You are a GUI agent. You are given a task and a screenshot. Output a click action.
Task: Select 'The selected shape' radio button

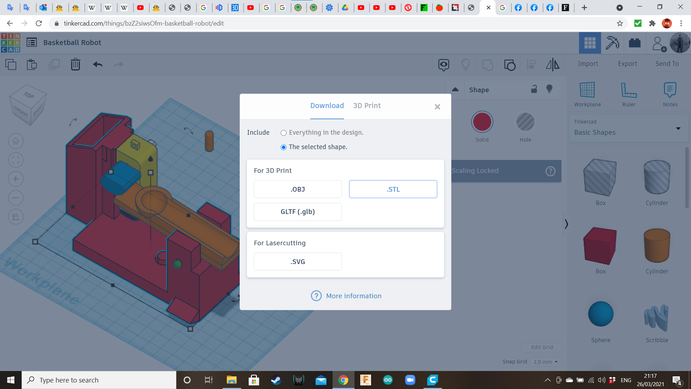coord(284,147)
